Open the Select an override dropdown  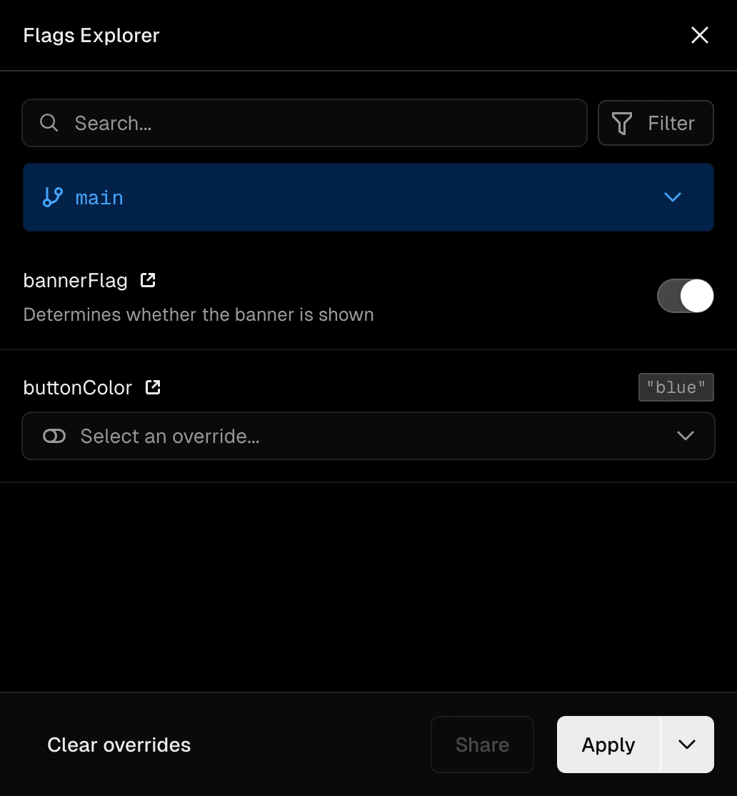pyautogui.click(x=368, y=436)
